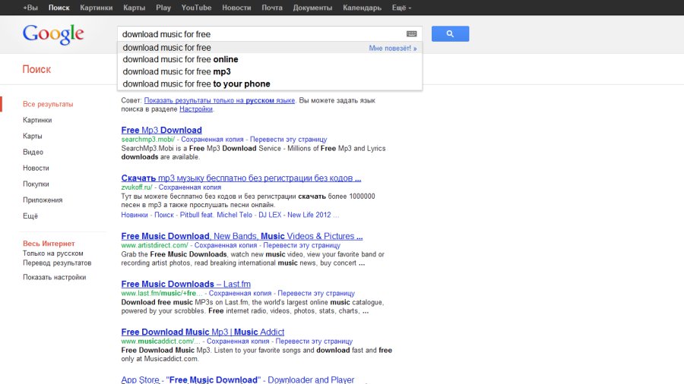
Task: Translate the last.fm result page
Action: coord(316,294)
